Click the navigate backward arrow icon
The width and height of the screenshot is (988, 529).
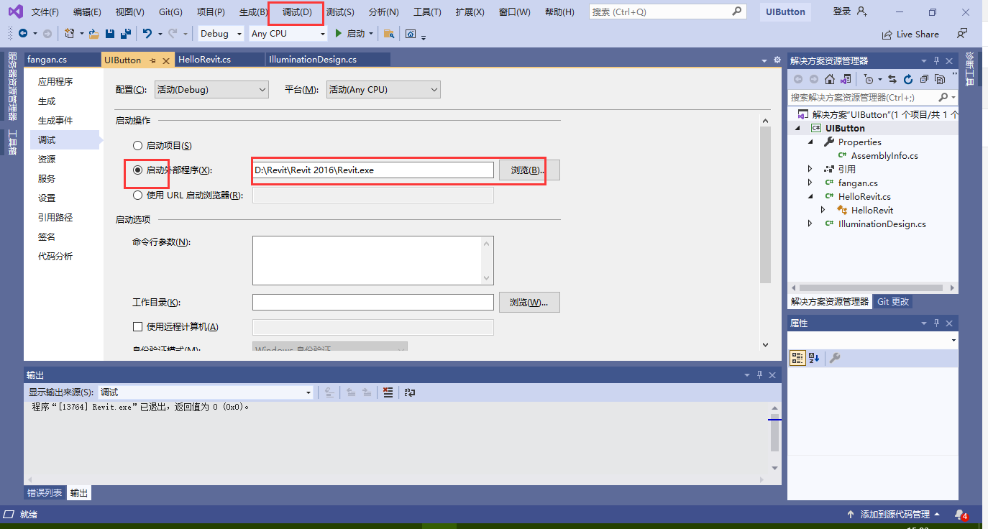coord(23,34)
